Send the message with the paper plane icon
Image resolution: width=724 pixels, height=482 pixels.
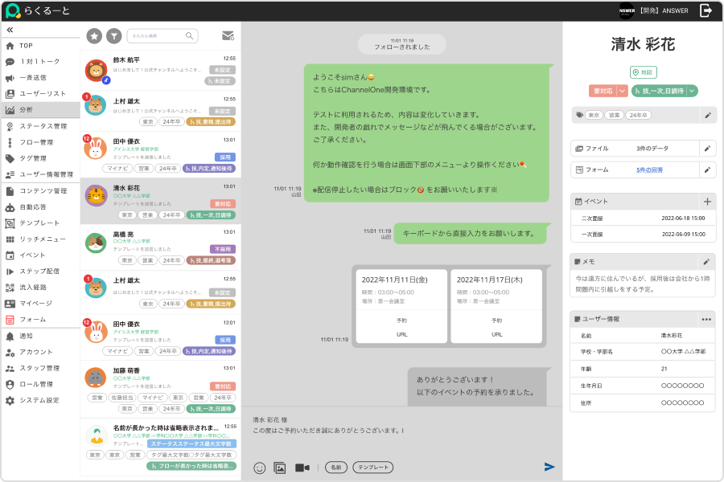point(549,467)
